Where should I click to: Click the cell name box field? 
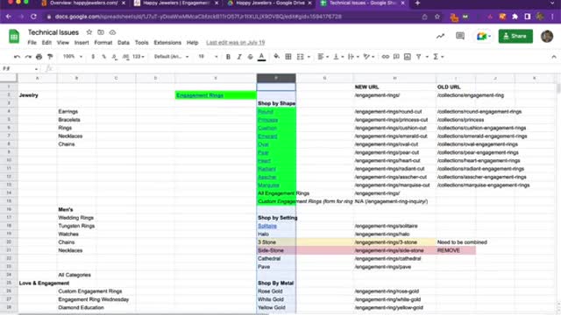click(x=20, y=68)
